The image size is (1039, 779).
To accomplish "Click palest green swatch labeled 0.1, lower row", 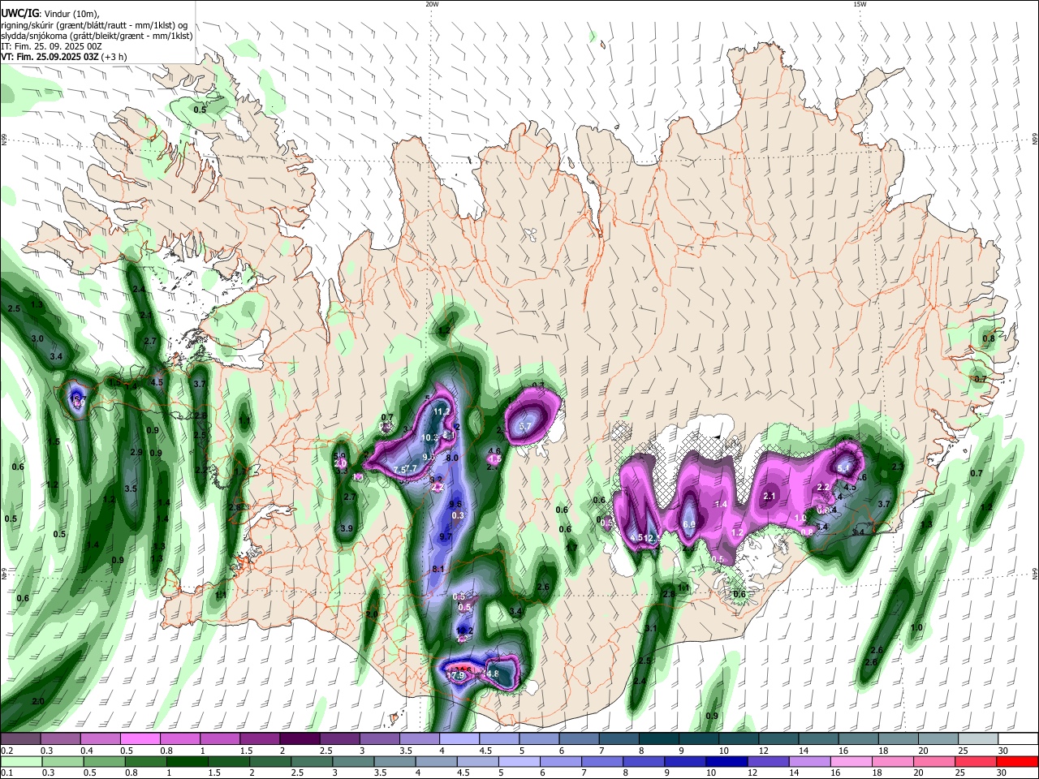I will pyautogui.click(x=20, y=761).
